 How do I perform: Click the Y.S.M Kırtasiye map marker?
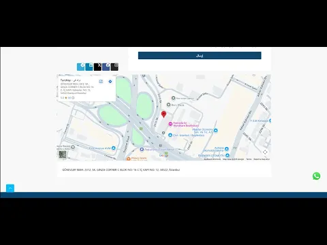click(270, 120)
